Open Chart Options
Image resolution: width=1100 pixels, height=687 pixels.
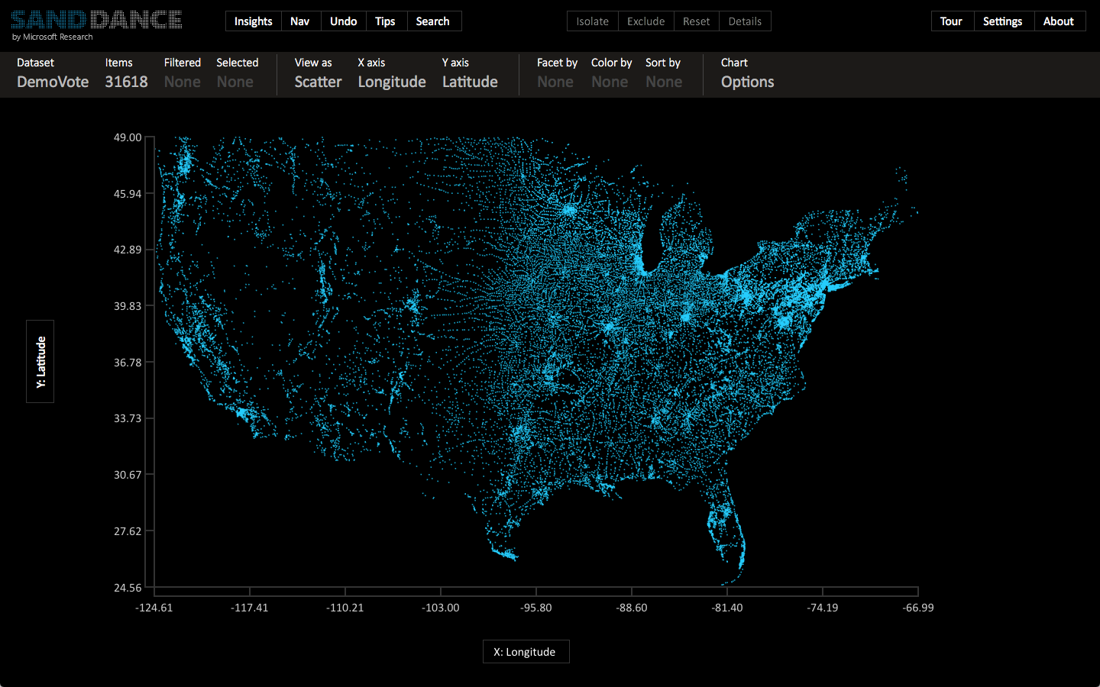[747, 82]
